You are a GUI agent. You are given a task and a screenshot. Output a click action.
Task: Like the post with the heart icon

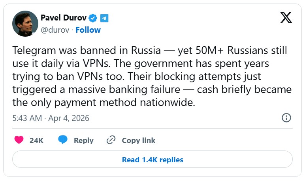[x=19, y=140]
